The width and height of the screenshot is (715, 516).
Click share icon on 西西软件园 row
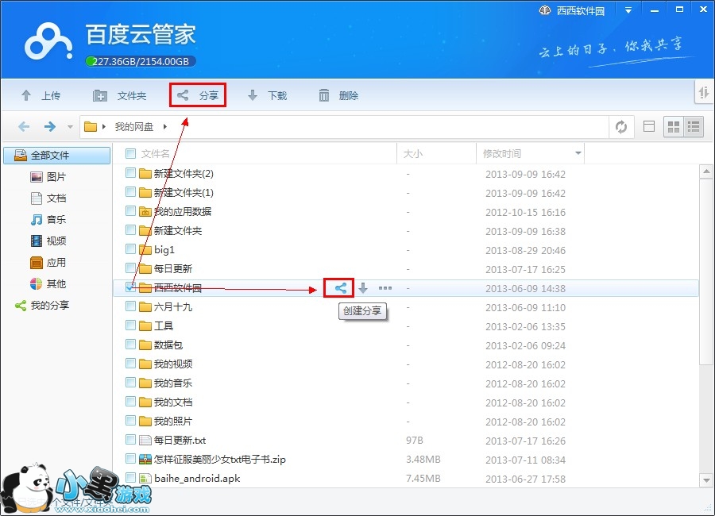(x=340, y=288)
